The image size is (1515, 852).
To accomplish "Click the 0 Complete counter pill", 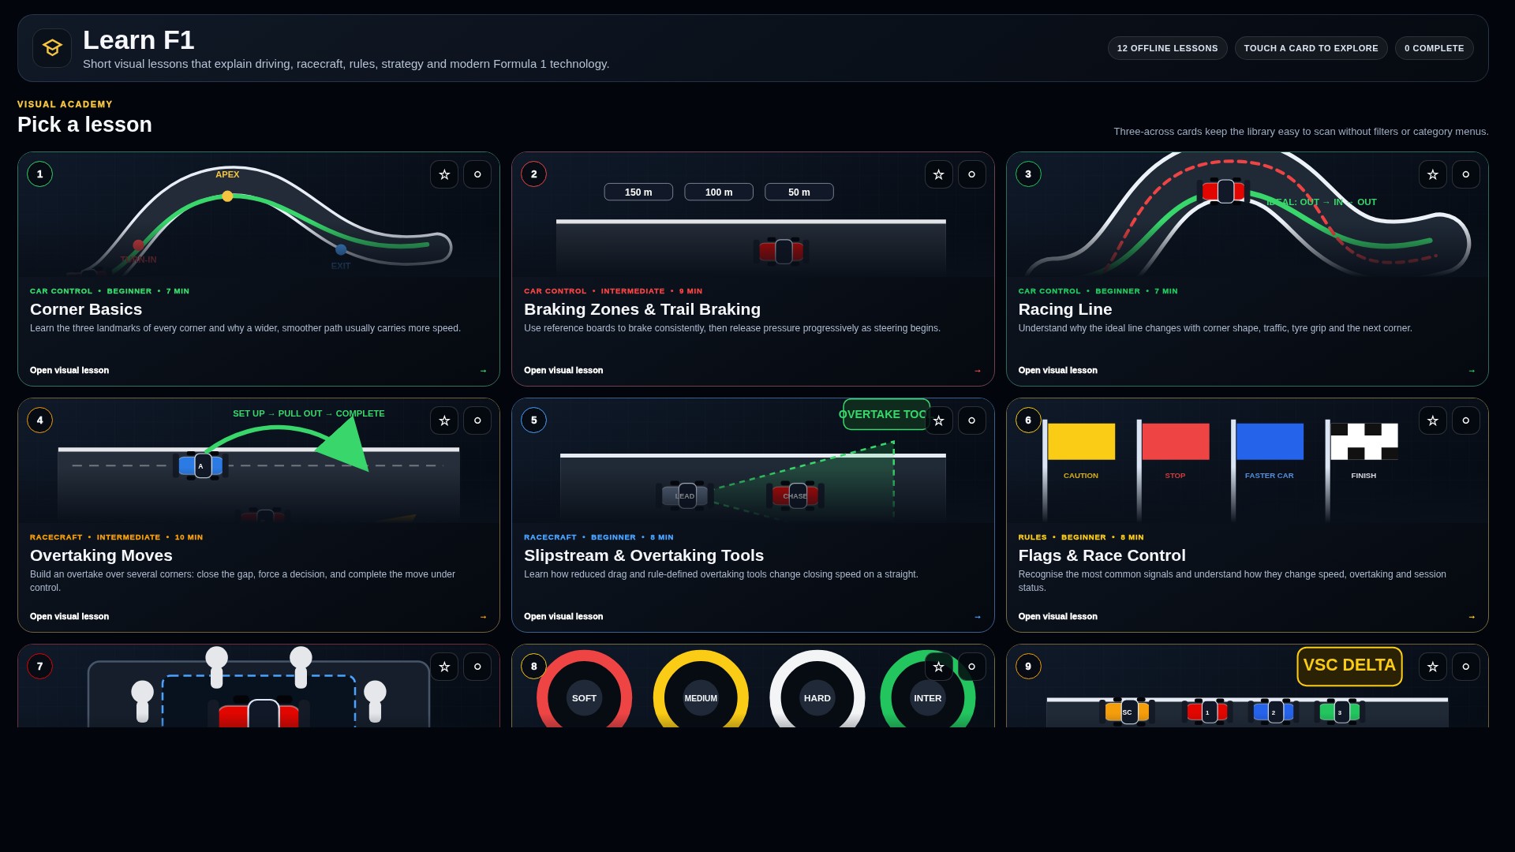I will (x=1434, y=48).
